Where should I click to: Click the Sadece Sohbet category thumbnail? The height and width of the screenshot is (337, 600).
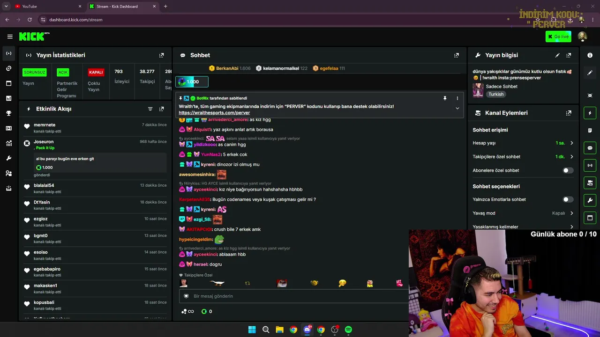(x=478, y=90)
